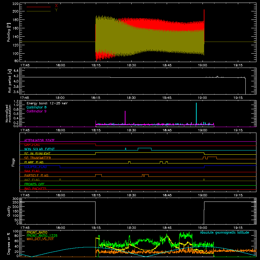The image size is (260, 260).
Task: Click the 18:00 tick below Quality plot
Action: coord(60,228)
